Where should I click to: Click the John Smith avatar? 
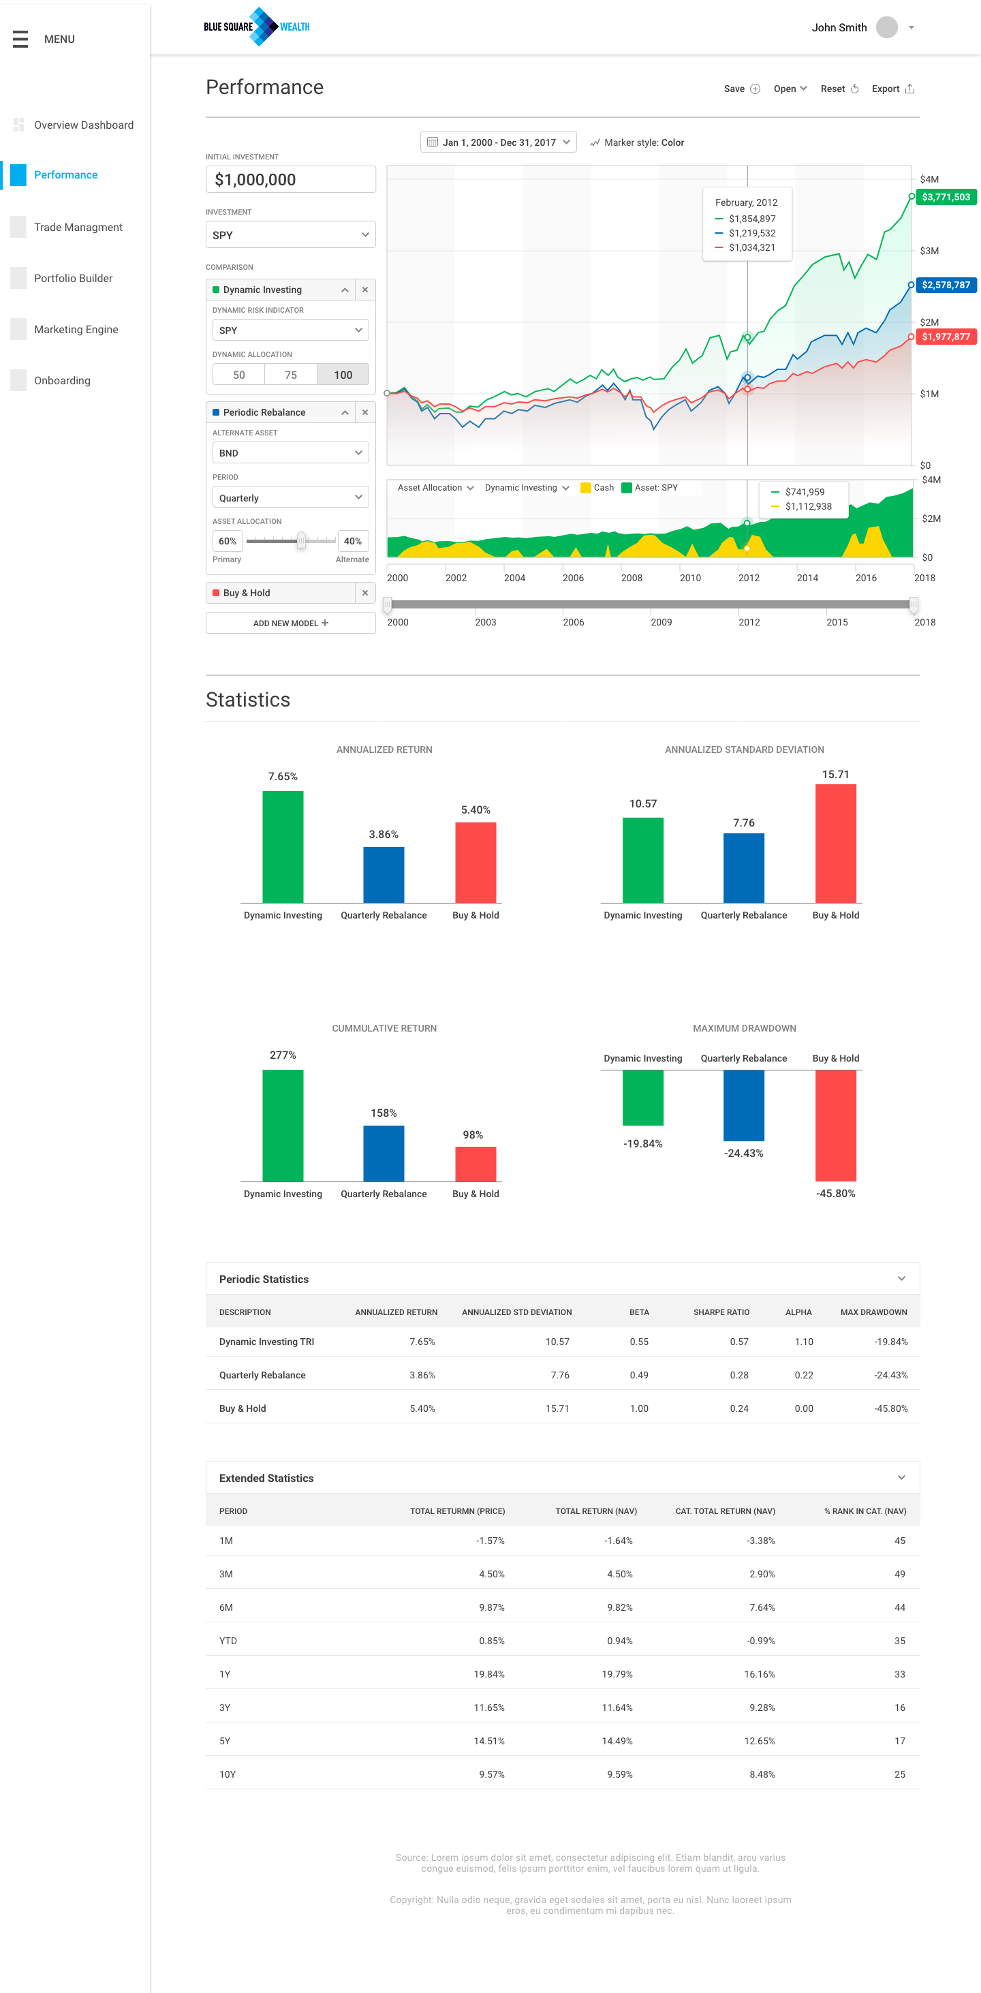pyautogui.click(x=886, y=27)
